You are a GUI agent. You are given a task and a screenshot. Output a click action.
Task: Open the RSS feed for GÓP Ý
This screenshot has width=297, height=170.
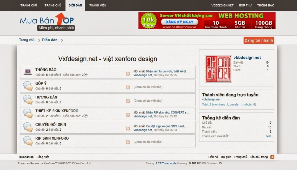128,87
